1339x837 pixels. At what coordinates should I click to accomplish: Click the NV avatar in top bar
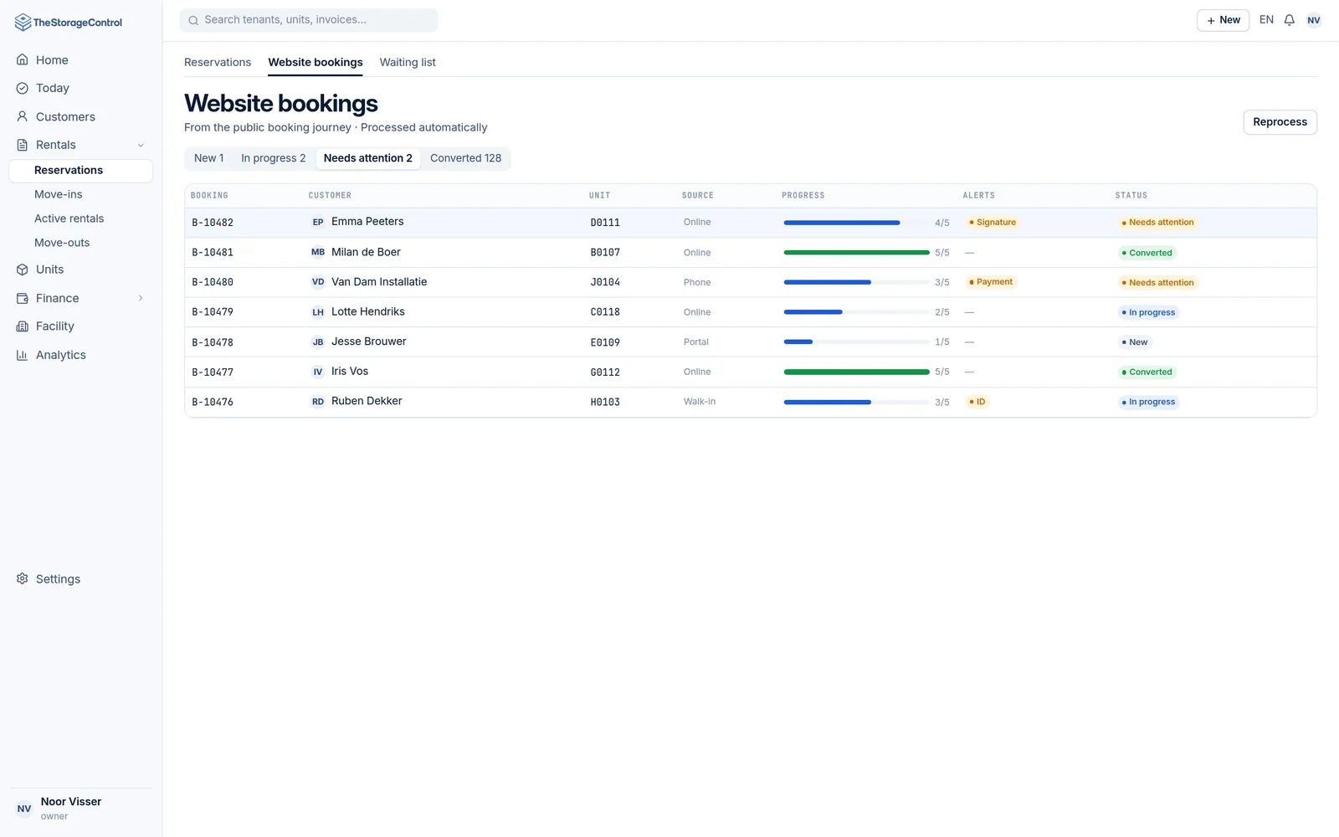pos(1314,20)
